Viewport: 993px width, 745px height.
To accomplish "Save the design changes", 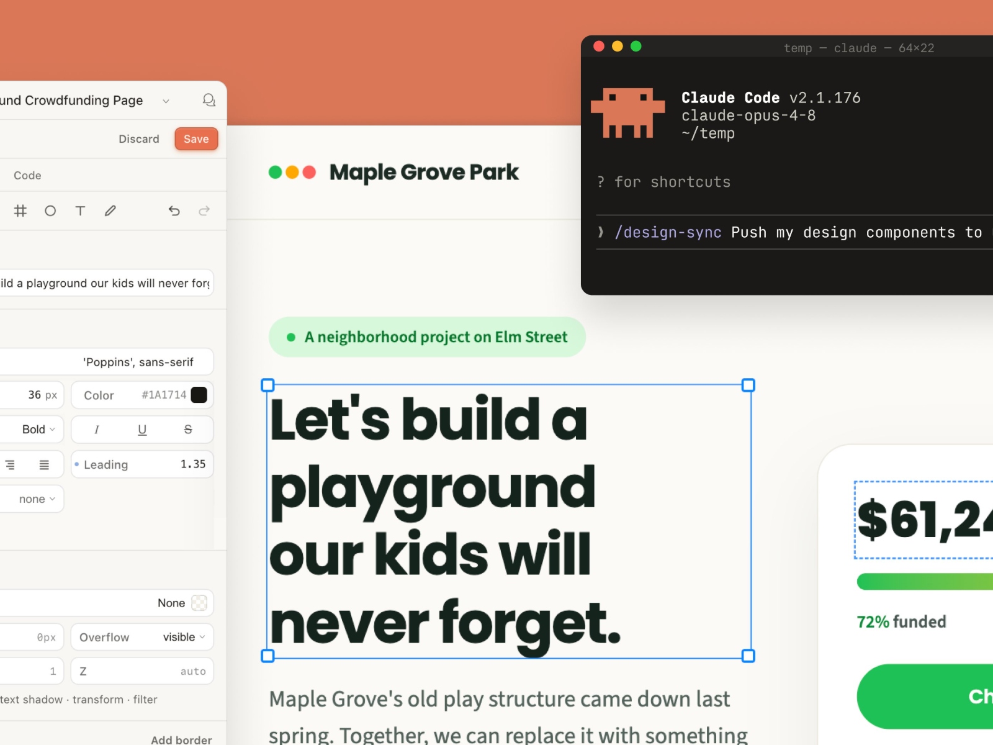I will (x=196, y=139).
